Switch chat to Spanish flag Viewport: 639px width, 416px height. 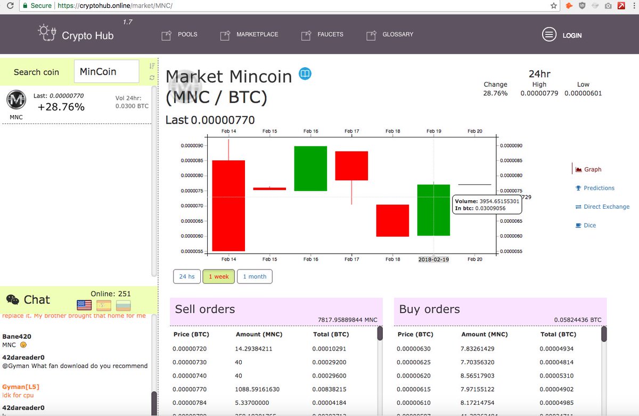104,305
